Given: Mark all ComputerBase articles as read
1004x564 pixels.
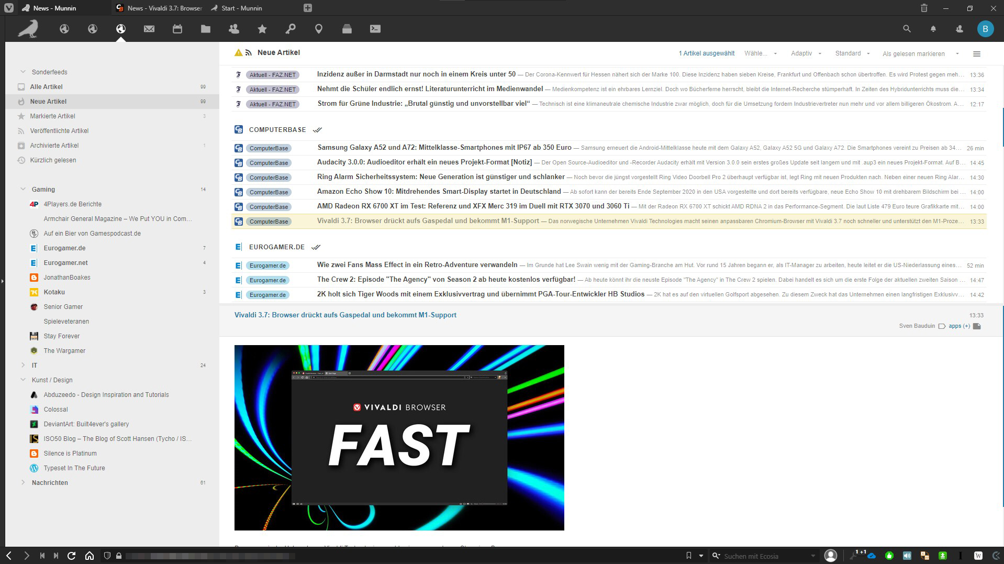Looking at the screenshot, I should click(x=317, y=130).
